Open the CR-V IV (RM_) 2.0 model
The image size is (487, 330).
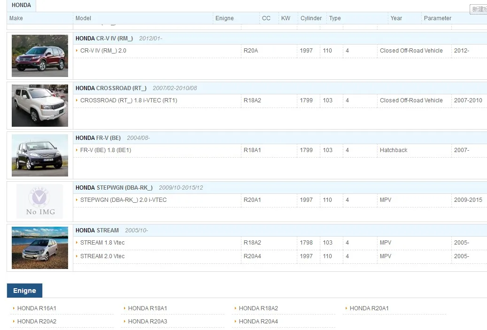[103, 51]
